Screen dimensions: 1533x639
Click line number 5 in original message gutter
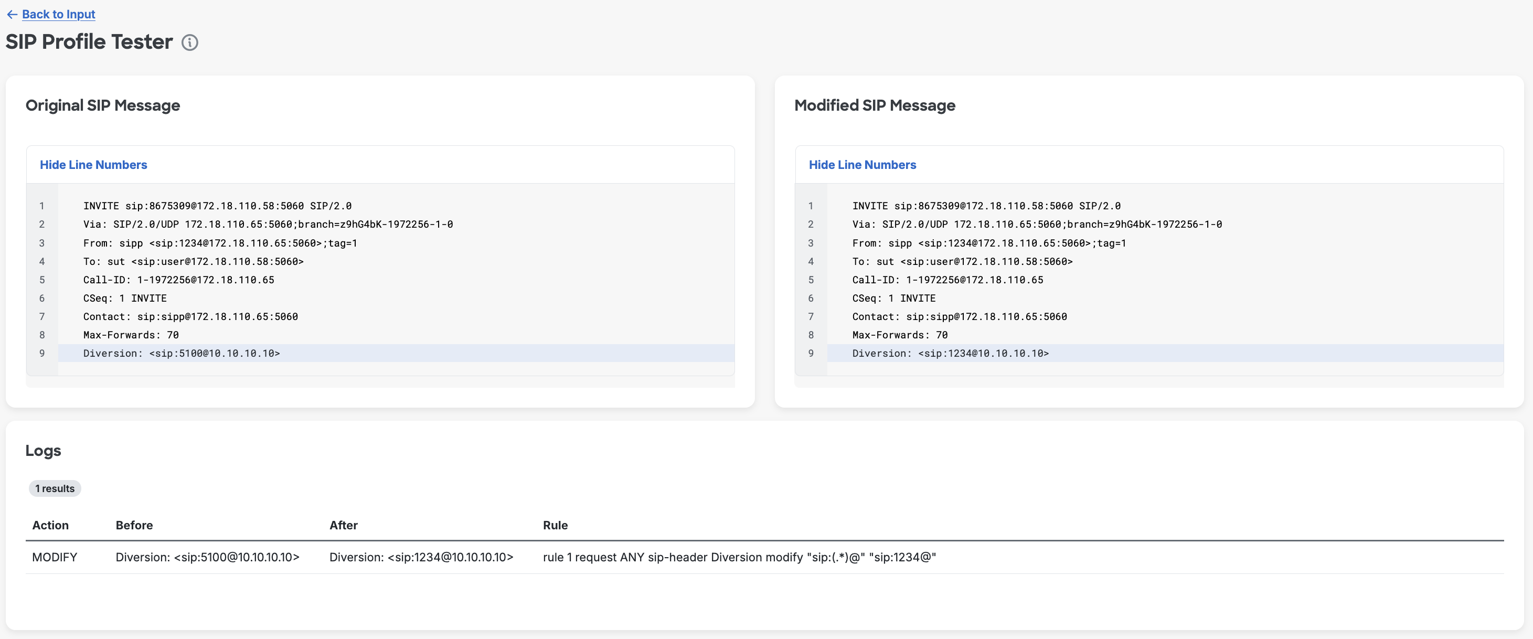(41, 280)
